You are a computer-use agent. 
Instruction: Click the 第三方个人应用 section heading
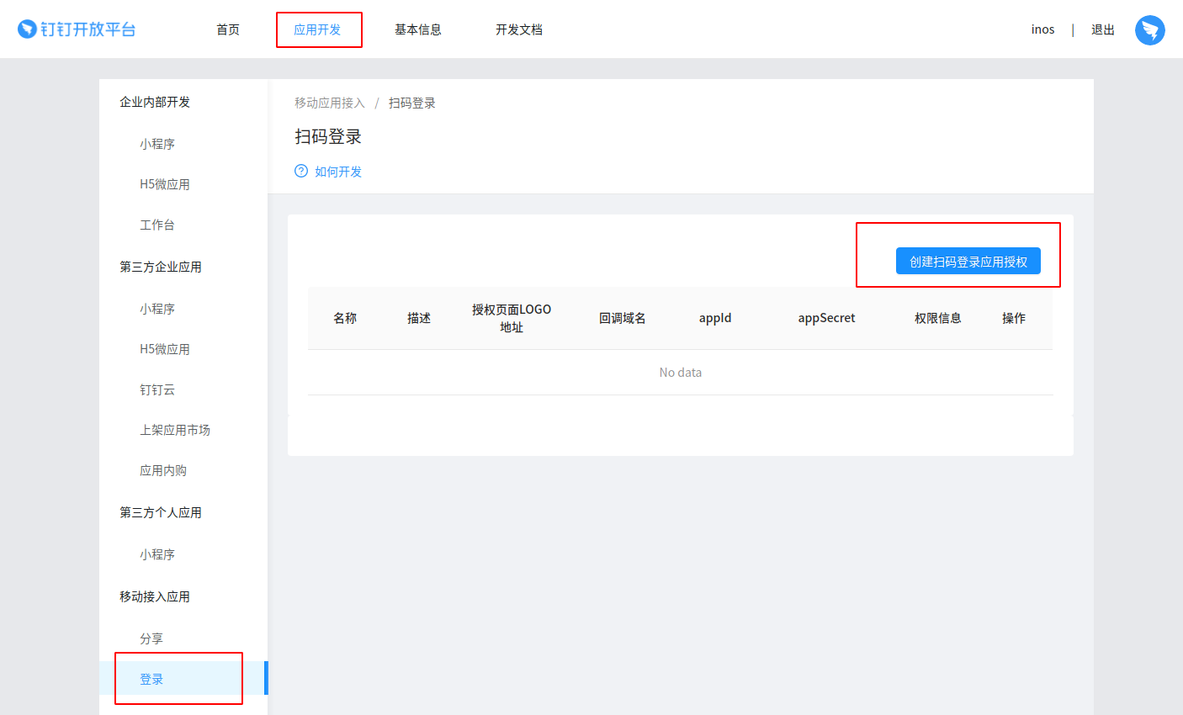pyautogui.click(x=161, y=512)
